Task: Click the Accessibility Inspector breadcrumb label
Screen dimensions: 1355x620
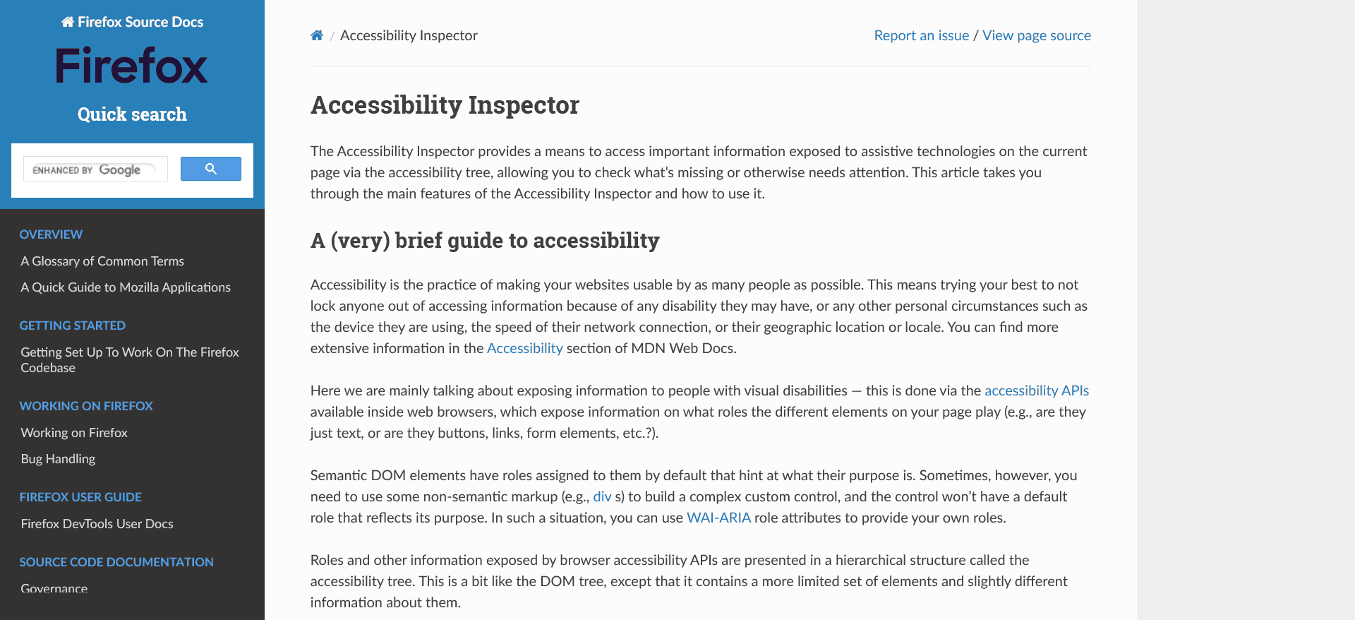Action: coord(409,35)
